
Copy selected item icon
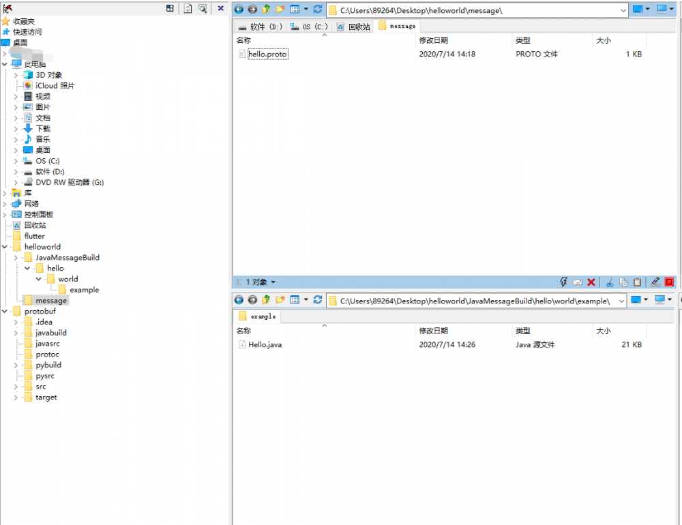point(623,282)
